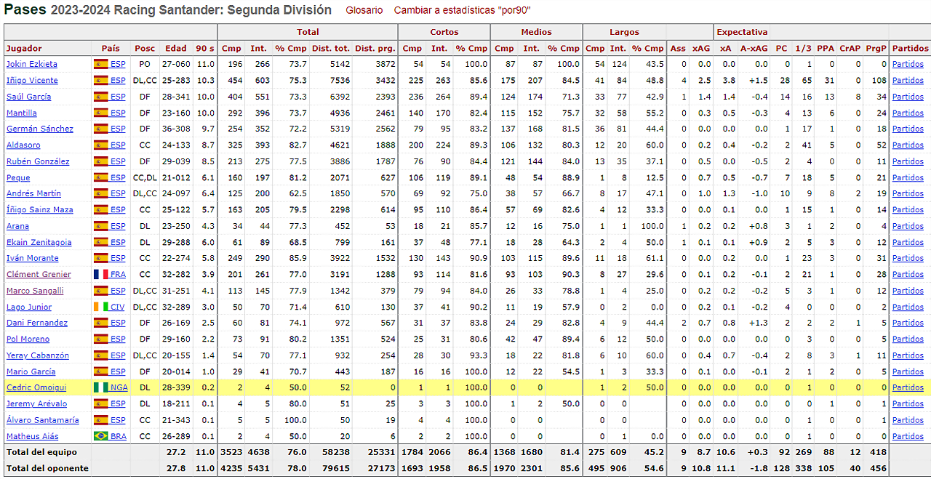Open Partidos link for Jokin Ezkieta
The height and width of the screenshot is (479, 931).
point(908,64)
